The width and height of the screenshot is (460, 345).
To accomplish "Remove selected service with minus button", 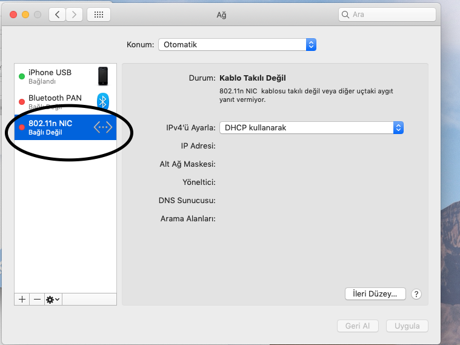I will (37, 300).
